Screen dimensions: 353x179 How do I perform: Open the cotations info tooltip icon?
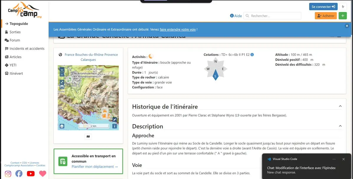(x=252, y=55)
